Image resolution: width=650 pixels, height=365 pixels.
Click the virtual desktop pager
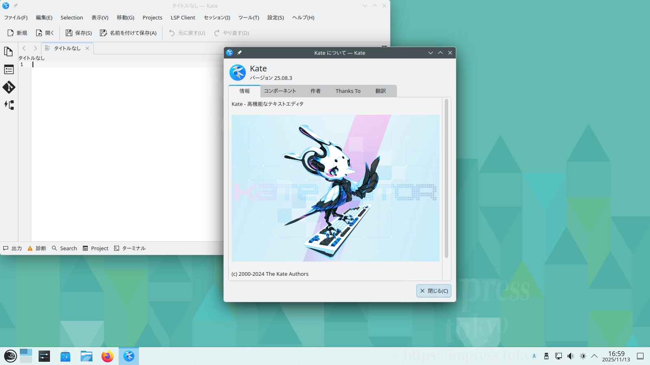pos(26,356)
